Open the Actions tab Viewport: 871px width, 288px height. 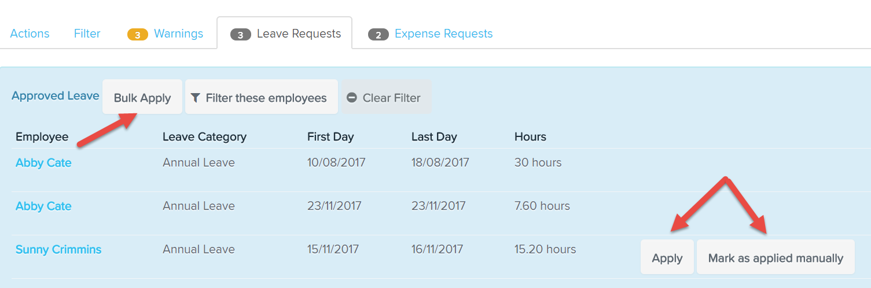(30, 34)
